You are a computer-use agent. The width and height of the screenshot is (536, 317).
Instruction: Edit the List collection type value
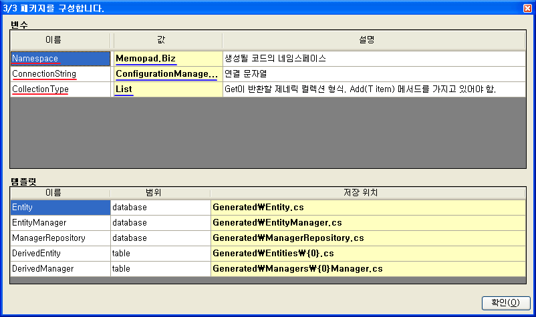168,89
